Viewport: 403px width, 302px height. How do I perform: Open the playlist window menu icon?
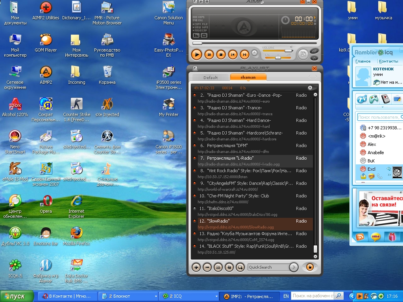(x=195, y=68)
